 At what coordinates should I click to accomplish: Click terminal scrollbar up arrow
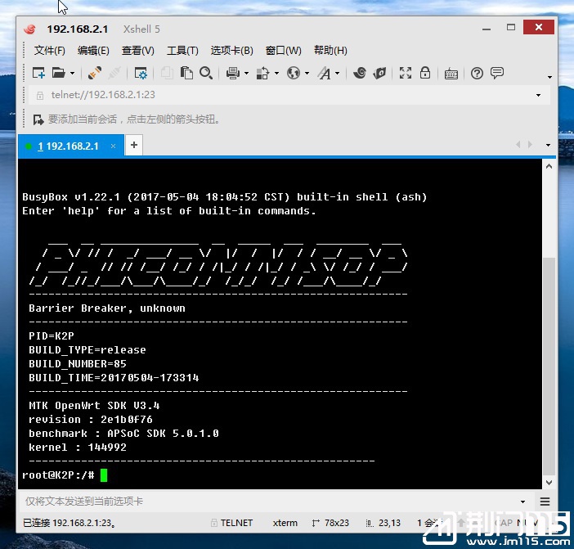click(549, 166)
